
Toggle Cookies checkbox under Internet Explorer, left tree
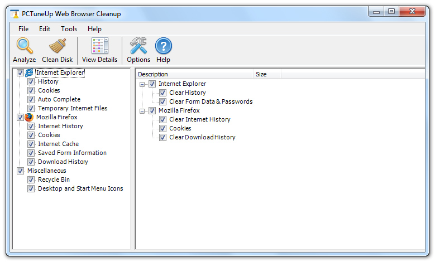31,90
